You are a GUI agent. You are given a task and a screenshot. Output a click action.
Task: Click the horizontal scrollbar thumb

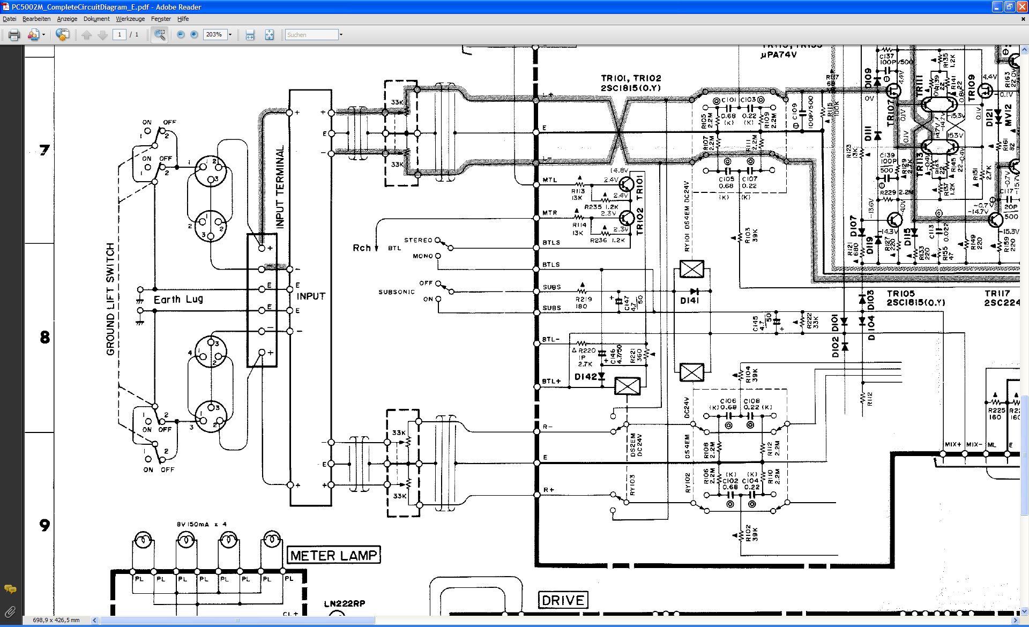pos(237,621)
